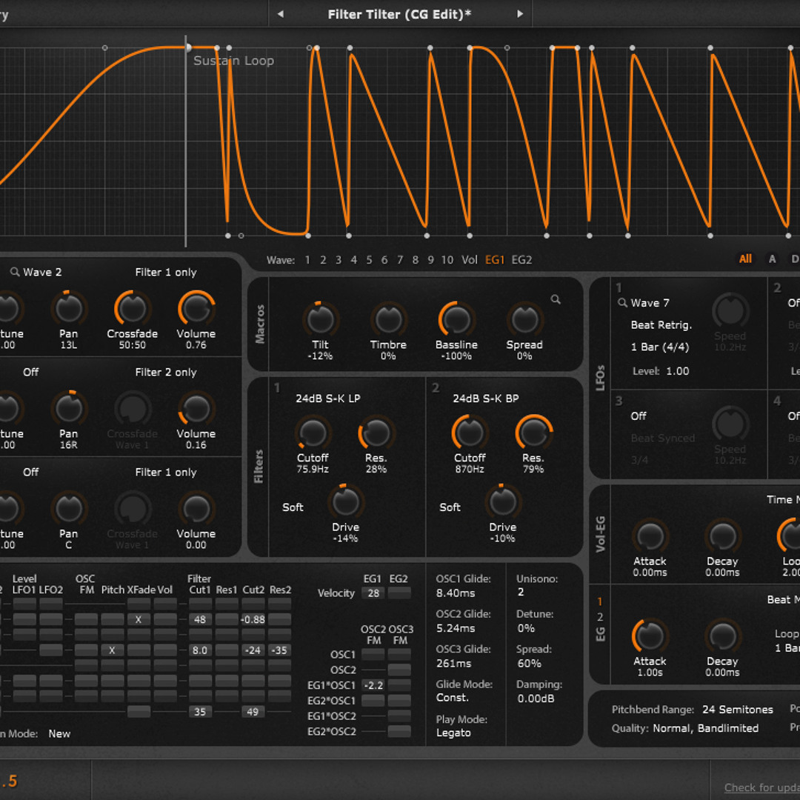Toggle the X cell in the XFade matrix column
The height and width of the screenshot is (800, 800).
tap(139, 619)
